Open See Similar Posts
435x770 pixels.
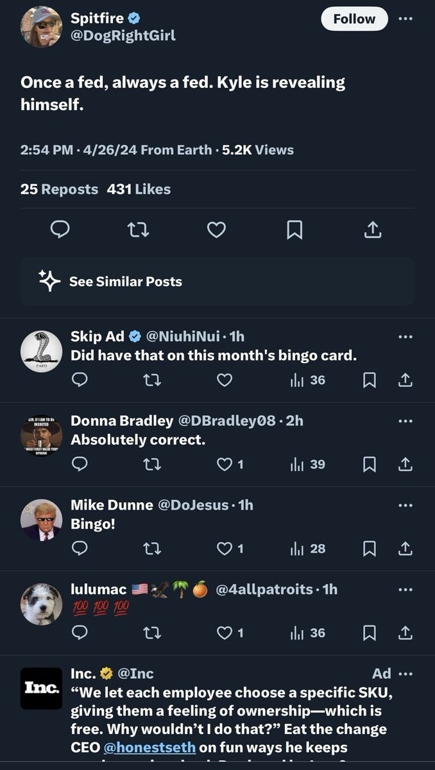(125, 281)
